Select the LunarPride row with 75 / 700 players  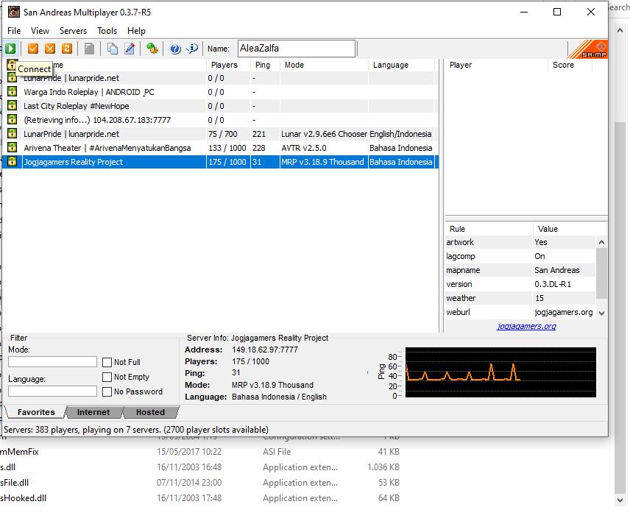(x=220, y=134)
